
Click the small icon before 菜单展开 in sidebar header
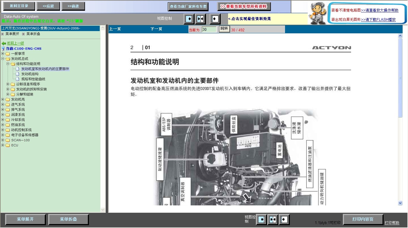[3, 34]
